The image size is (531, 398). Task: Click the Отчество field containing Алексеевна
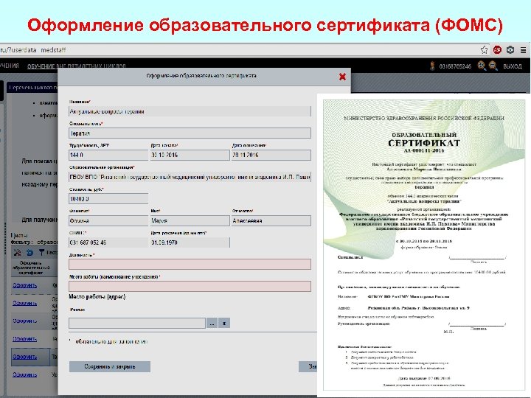[271, 220]
